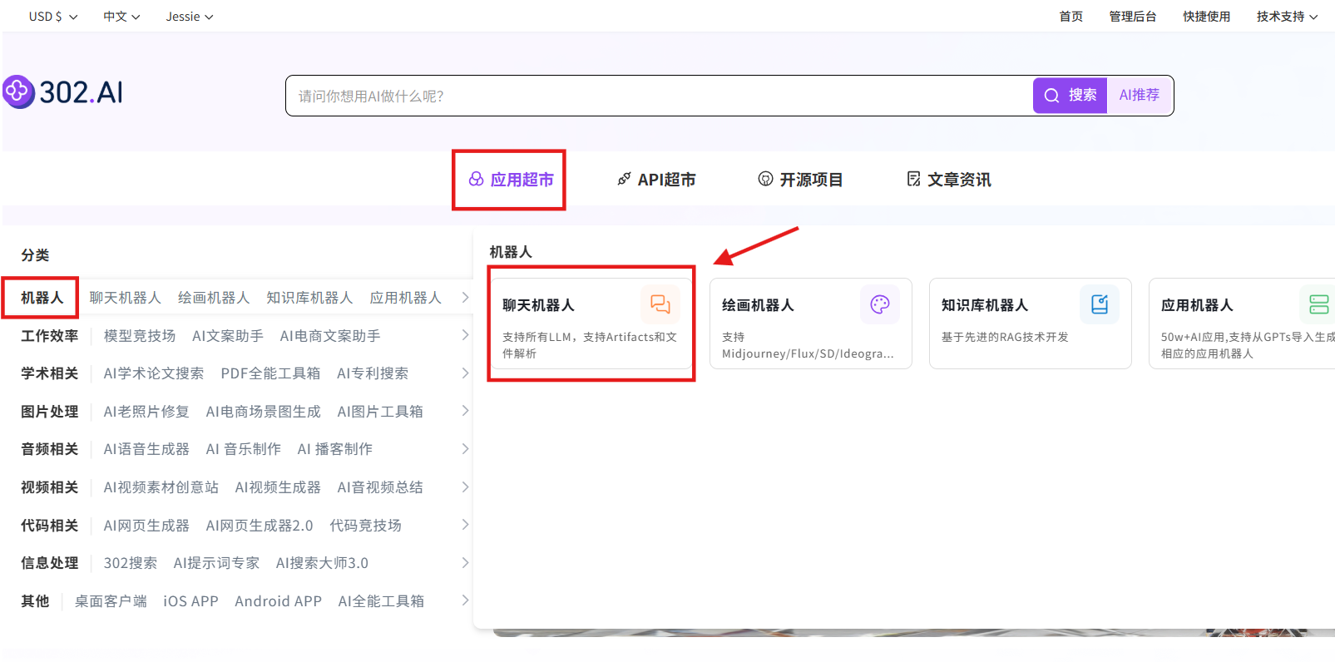Click the chat bubble icon on 聊天机器人 card

click(660, 304)
